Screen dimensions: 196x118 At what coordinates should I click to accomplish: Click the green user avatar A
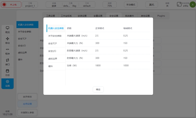tap(193, 5)
